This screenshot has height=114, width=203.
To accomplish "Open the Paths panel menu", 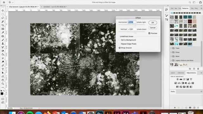I will [x=201, y=92].
